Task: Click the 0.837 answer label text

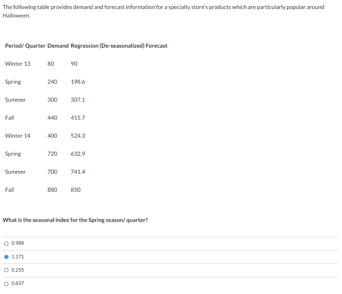Action: [17, 283]
